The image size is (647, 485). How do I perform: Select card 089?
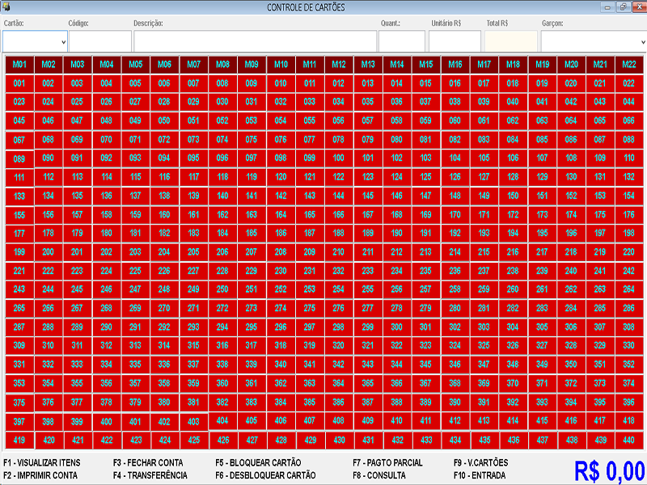click(19, 158)
